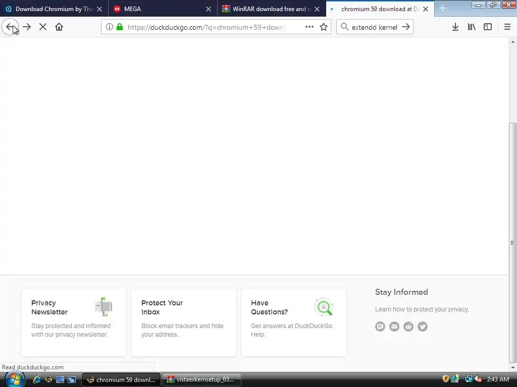
Task: Click the scrollbar down arrow
Action: click(x=513, y=367)
